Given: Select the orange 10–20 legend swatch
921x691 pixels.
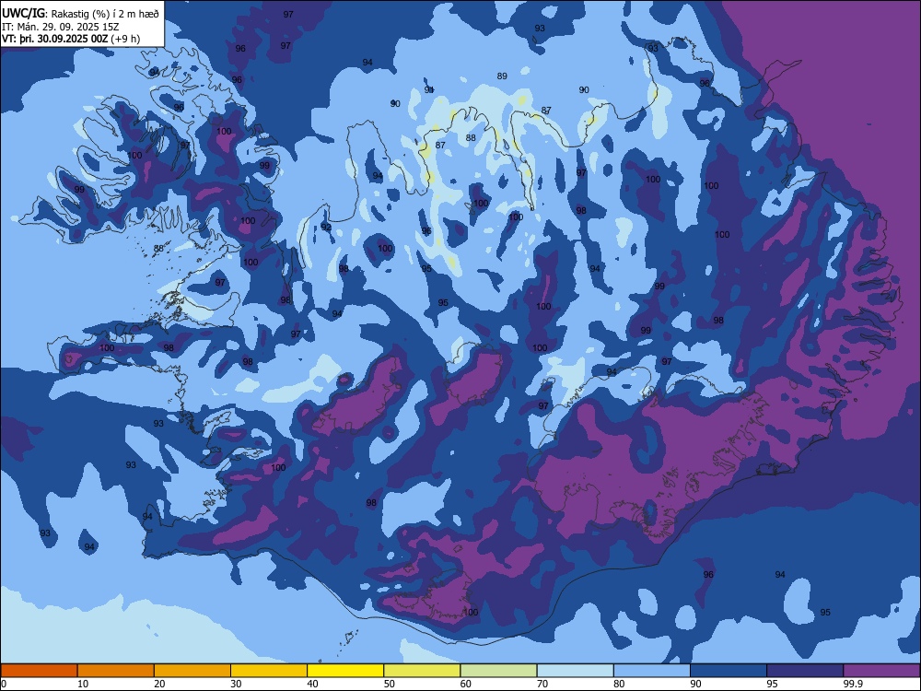Looking at the screenshot, I should (116, 671).
